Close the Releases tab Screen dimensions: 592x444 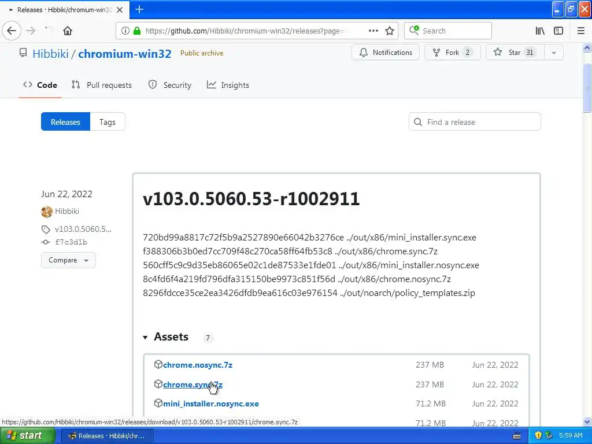[x=120, y=10]
